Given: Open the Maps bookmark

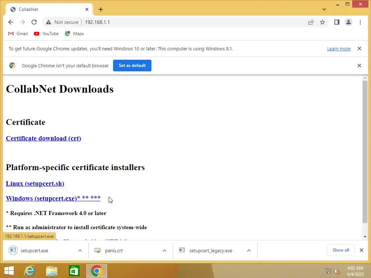Looking at the screenshot, I should click(x=74, y=34).
